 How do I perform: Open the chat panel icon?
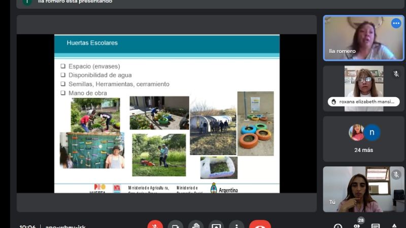click(376, 226)
